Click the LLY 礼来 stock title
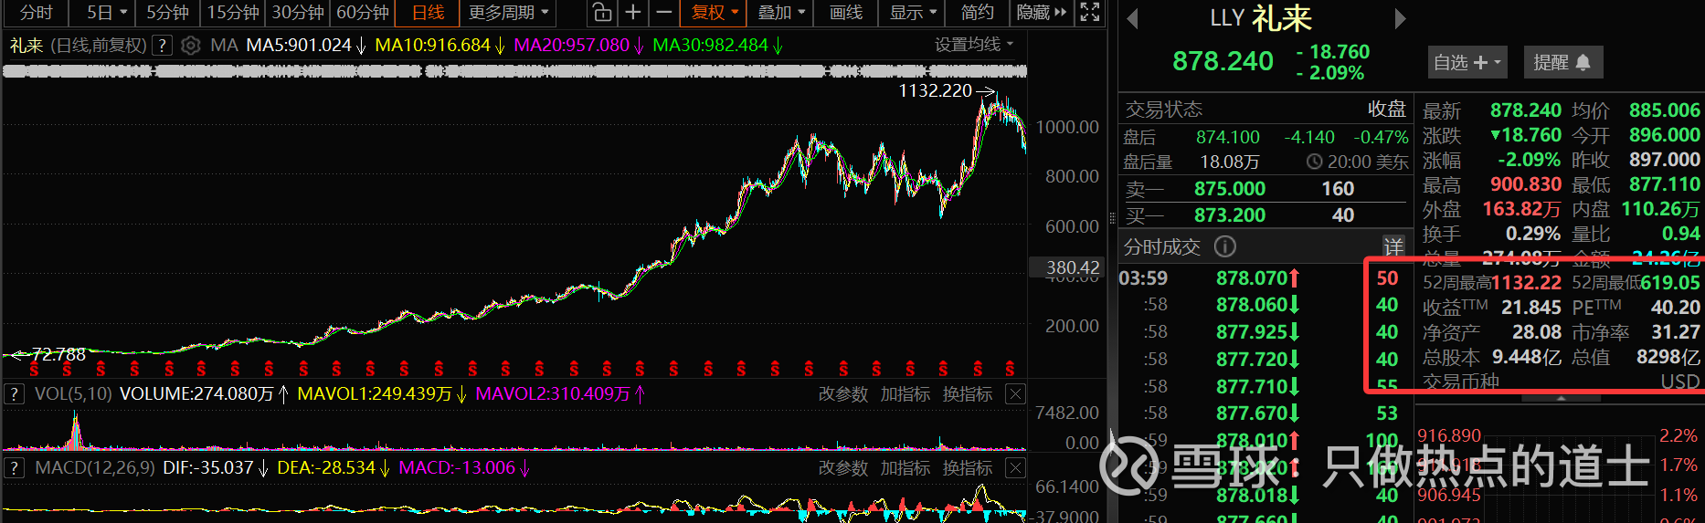The height and width of the screenshot is (523, 1705). 1261,18
